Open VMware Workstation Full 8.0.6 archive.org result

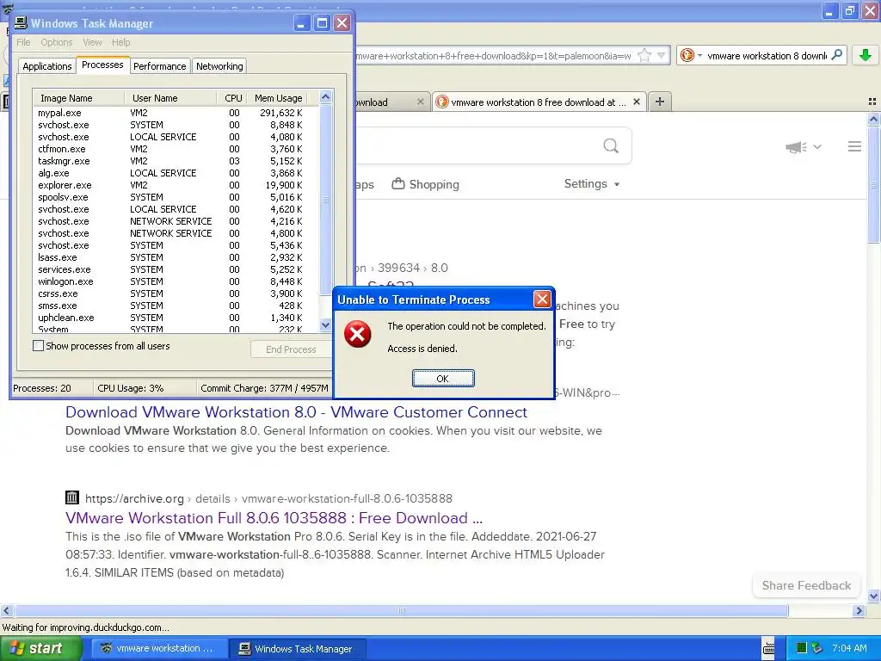click(274, 517)
